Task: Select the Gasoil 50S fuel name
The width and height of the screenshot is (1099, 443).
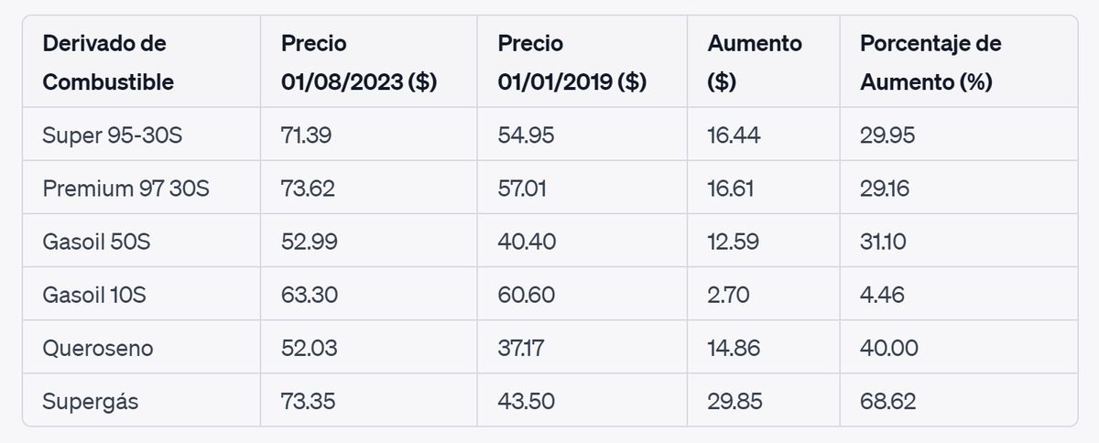Action: tap(95, 242)
